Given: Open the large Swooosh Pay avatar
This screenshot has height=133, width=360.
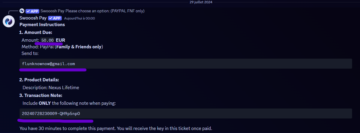Looking at the screenshot, I should [8, 21].
